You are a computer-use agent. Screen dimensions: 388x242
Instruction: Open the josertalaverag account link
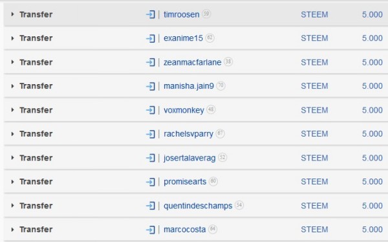[189, 158]
